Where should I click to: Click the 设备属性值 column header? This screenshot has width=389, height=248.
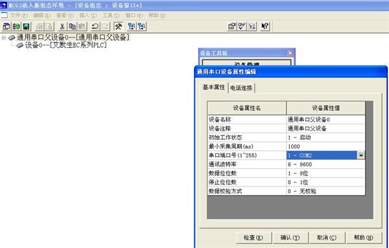click(325, 108)
